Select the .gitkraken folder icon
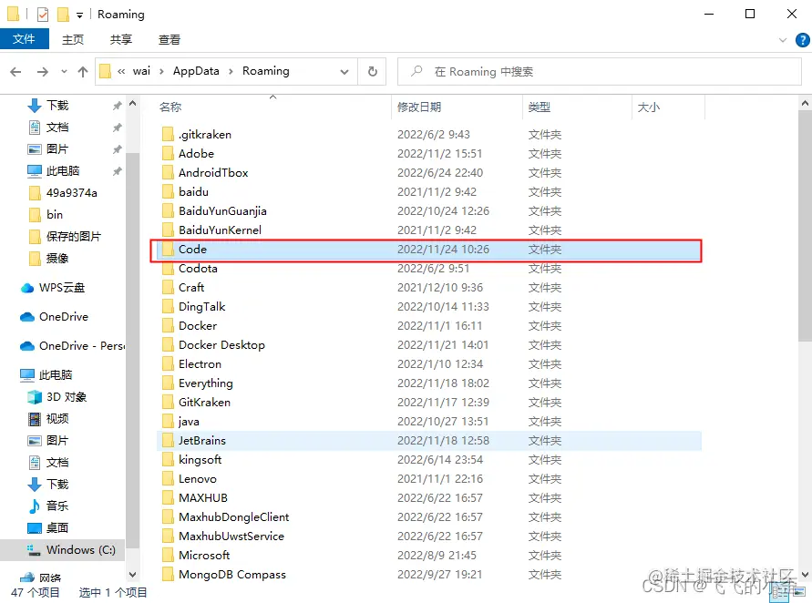This screenshot has width=812, height=603. [x=168, y=135]
